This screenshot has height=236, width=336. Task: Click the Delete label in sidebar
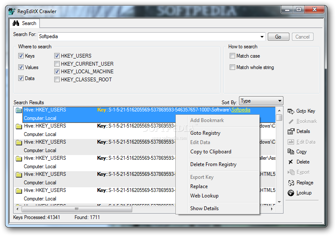click(x=303, y=162)
